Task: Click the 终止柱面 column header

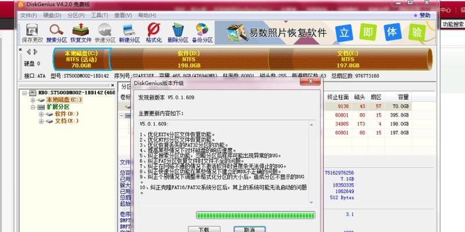Action: tap(338, 97)
